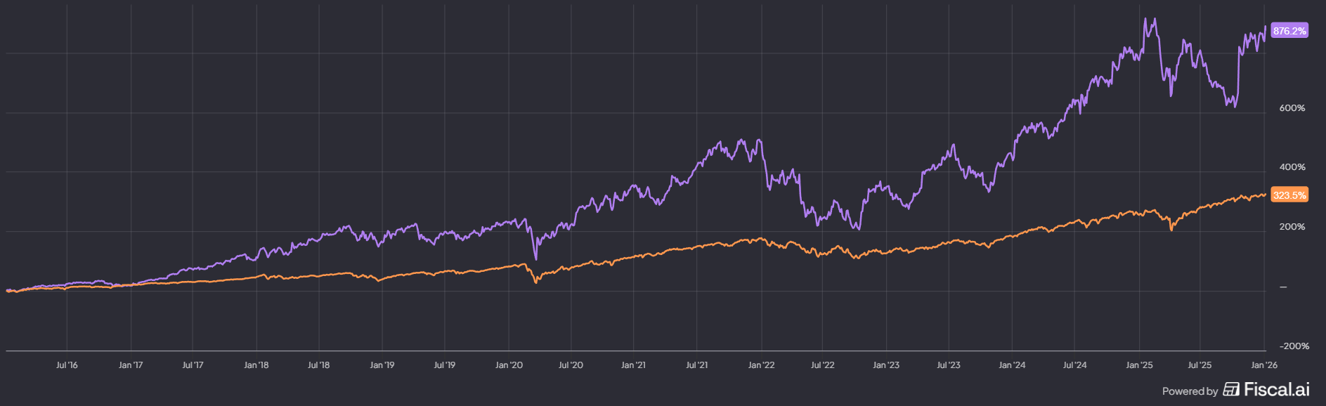Click the Jan '21 x-axis label

633,365
